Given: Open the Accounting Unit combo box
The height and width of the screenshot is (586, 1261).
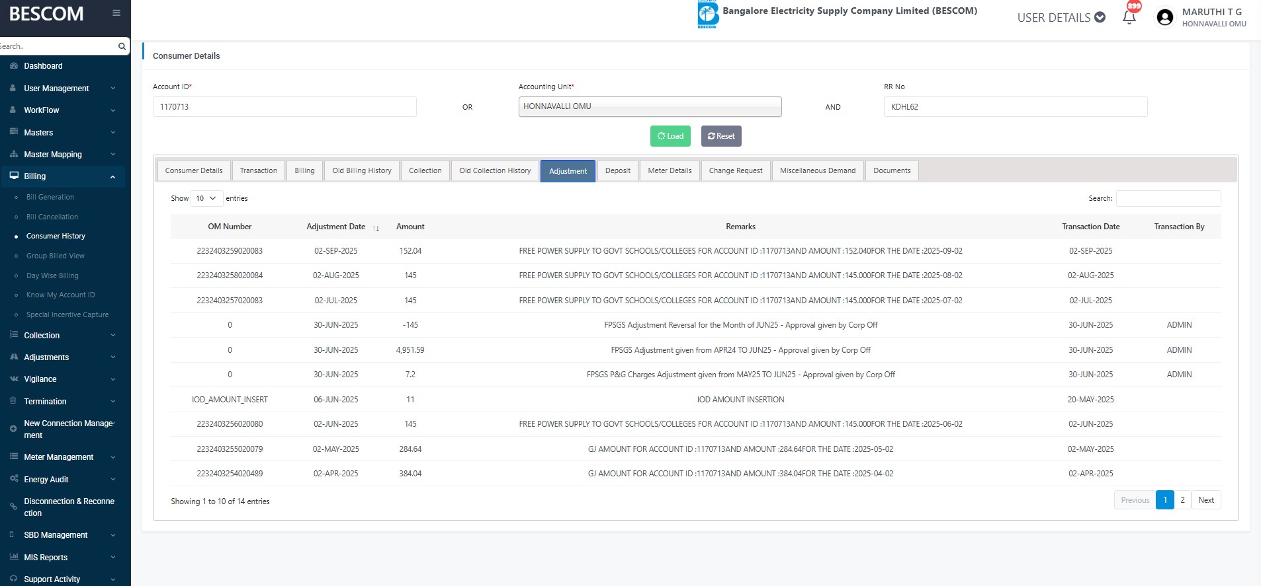Looking at the screenshot, I should point(650,106).
